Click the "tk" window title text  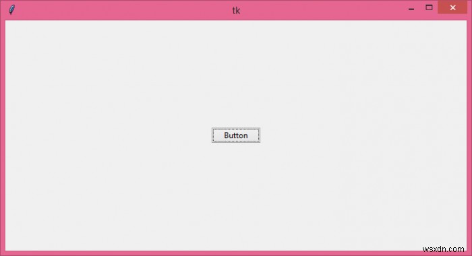click(236, 11)
